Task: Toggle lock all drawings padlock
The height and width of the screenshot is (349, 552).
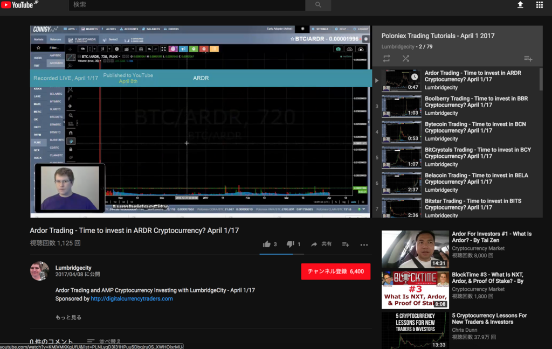Action: [x=71, y=150]
